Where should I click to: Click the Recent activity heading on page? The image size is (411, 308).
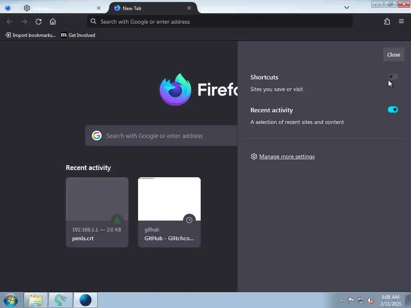(x=88, y=168)
